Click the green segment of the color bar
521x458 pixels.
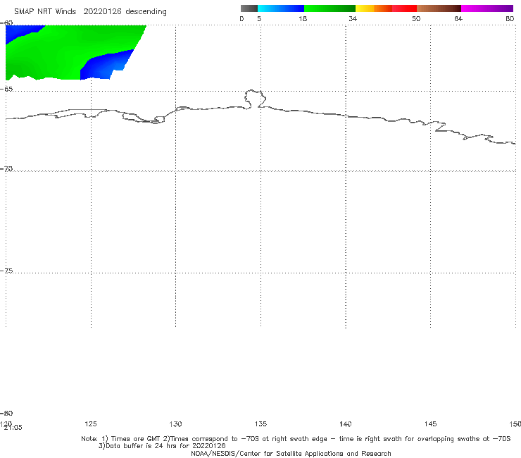click(x=329, y=8)
